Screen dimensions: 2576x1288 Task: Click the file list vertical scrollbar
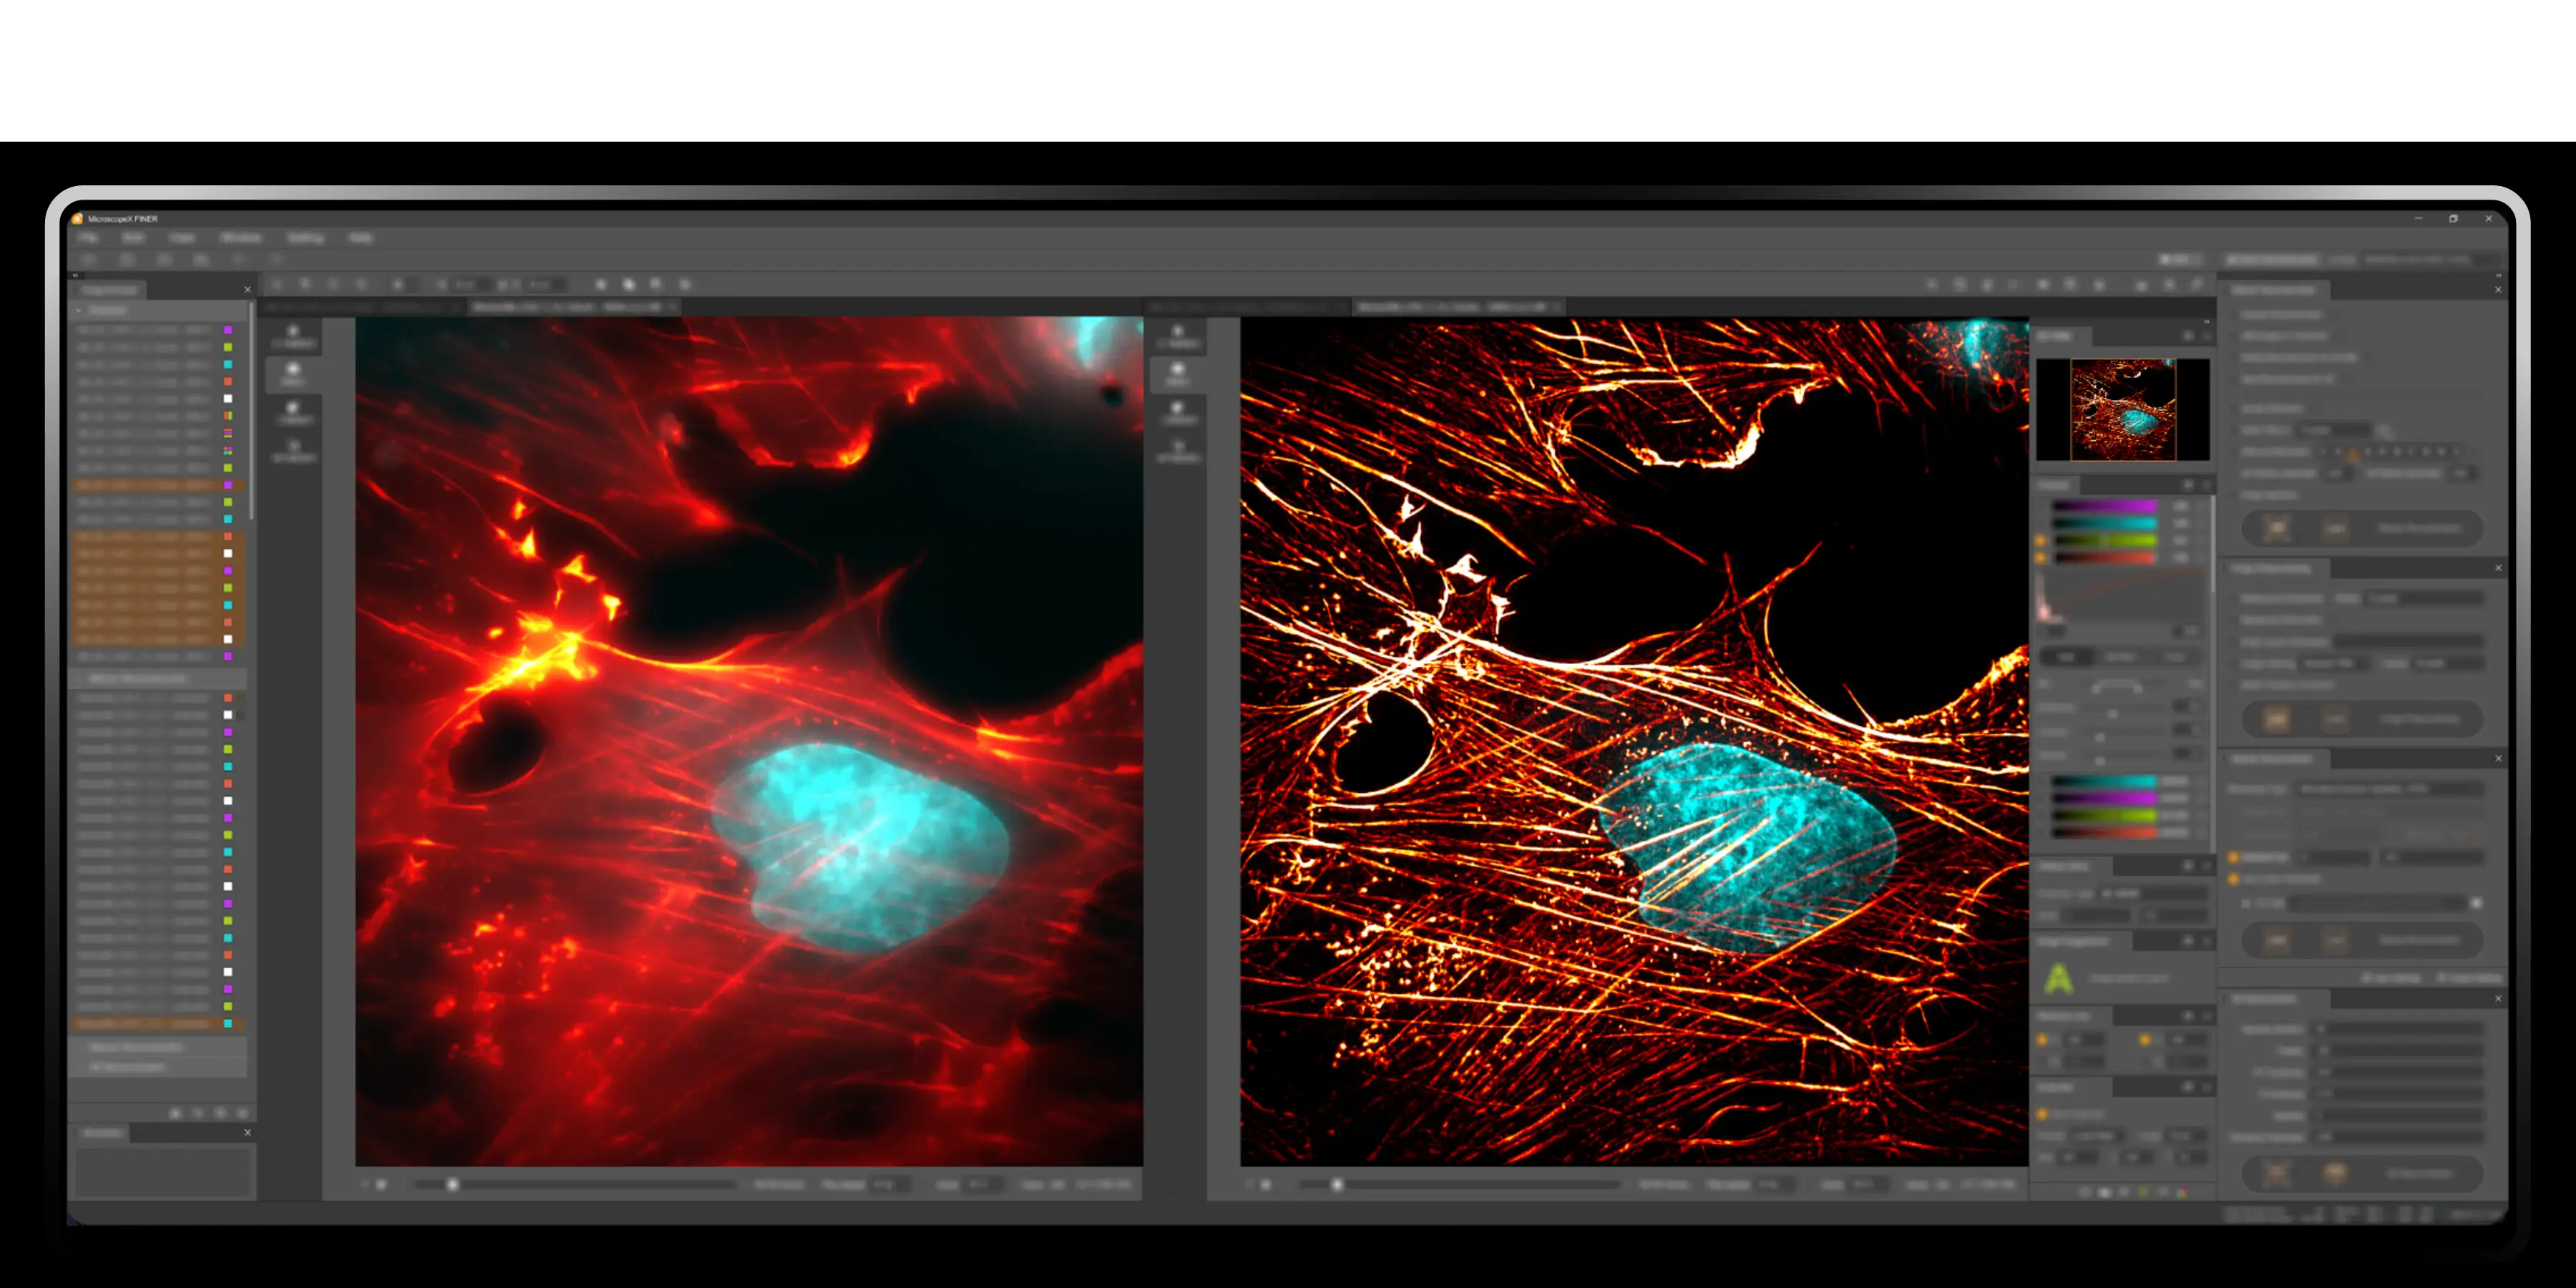coord(251,410)
